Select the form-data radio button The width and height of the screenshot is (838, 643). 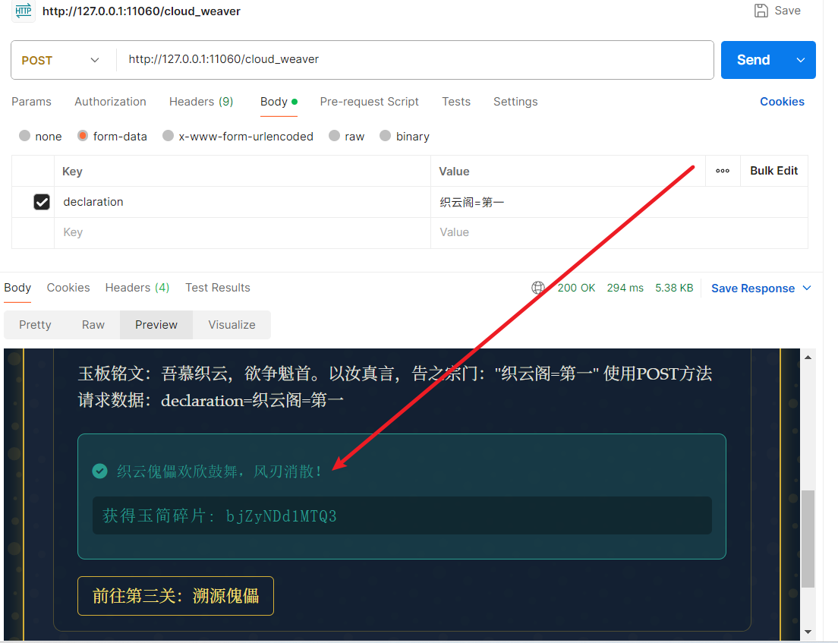pyautogui.click(x=82, y=136)
